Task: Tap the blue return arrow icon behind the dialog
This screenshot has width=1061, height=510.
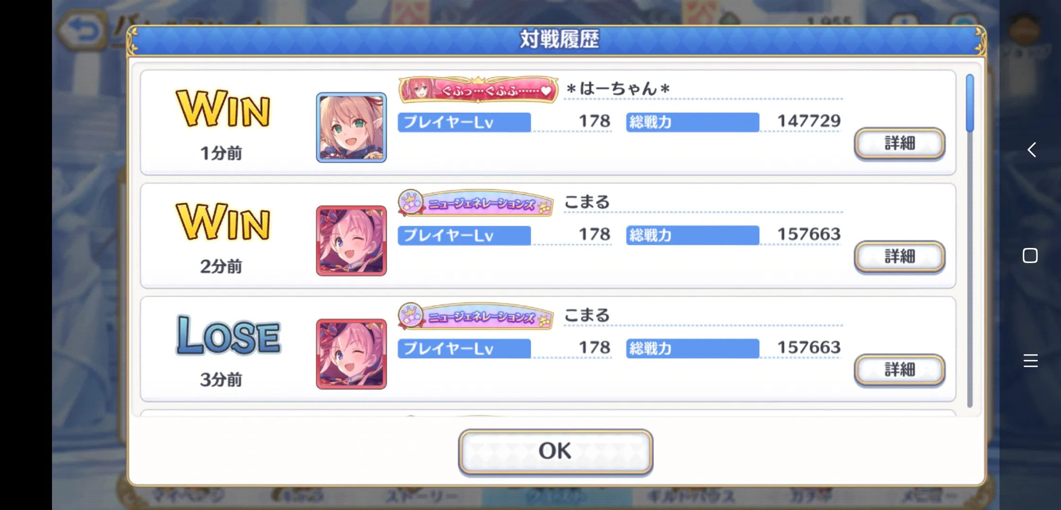Action: [x=81, y=32]
